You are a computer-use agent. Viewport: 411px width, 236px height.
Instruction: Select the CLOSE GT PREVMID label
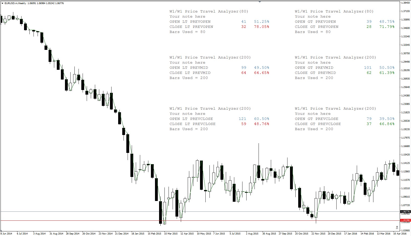[315, 73]
